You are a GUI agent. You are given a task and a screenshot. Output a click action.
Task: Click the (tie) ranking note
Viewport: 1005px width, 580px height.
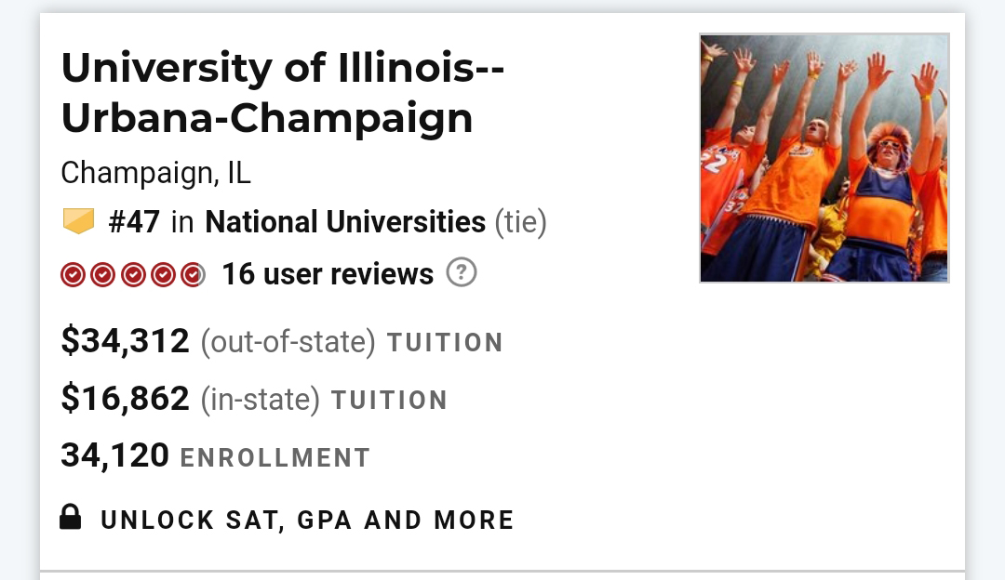click(520, 222)
